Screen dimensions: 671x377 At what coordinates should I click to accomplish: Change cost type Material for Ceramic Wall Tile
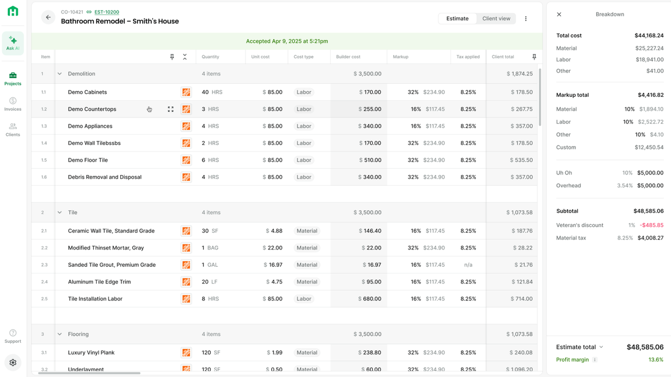pos(307,231)
